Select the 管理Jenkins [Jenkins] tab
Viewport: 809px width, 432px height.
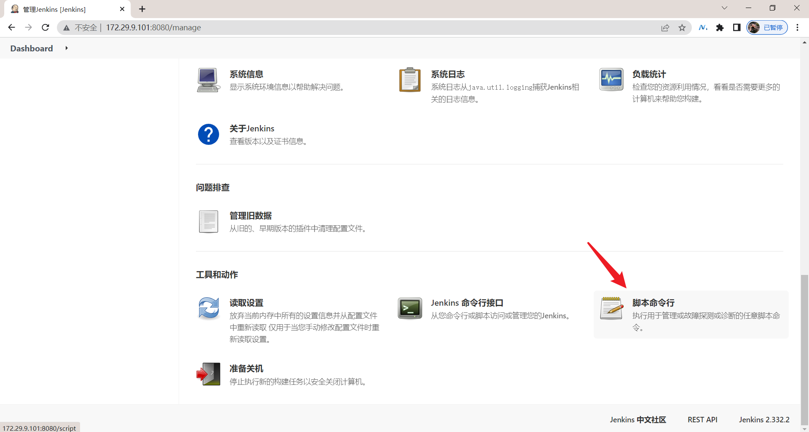point(67,9)
